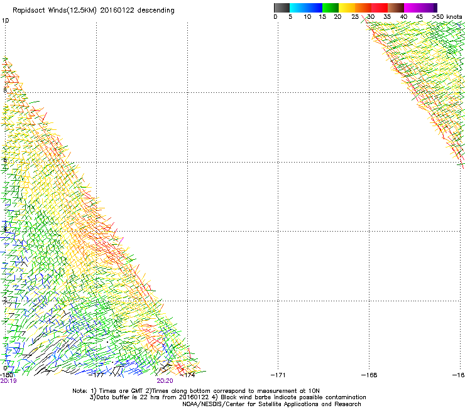Select the orange 25-30 knots color bar segment
465x408 pixels.
point(363,8)
